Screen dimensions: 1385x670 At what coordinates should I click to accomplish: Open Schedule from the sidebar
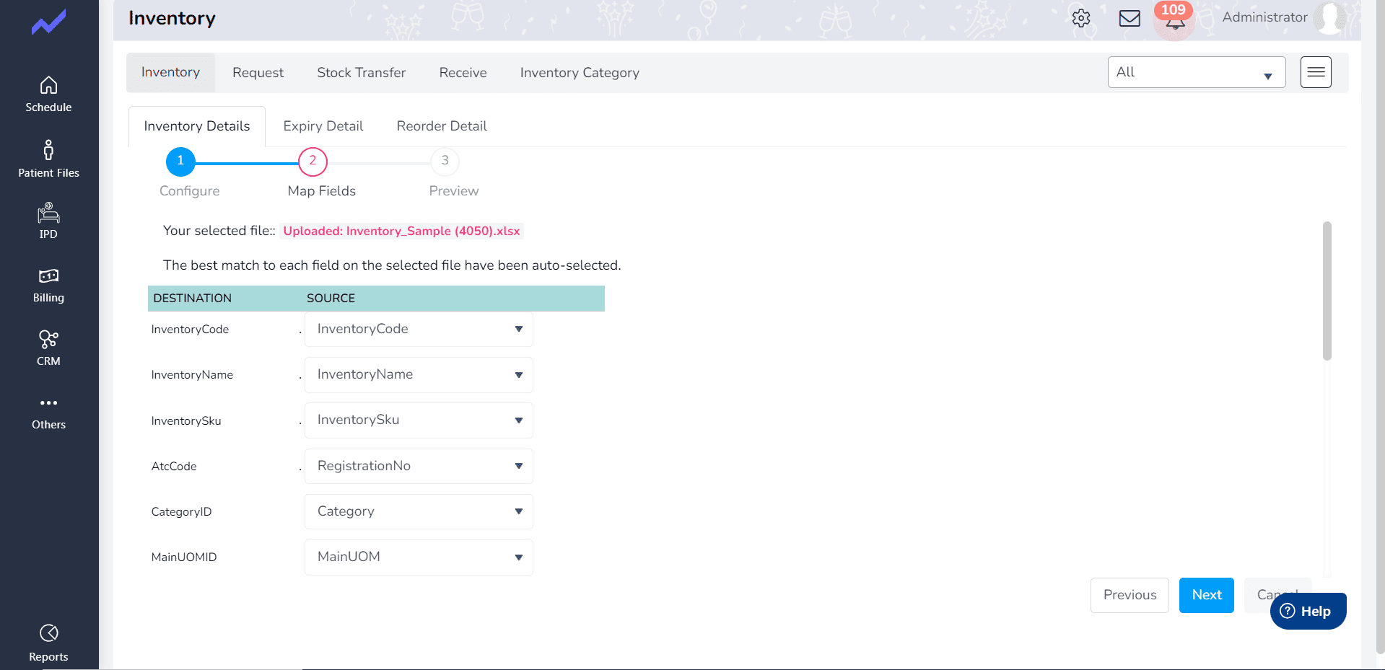[x=48, y=94]
